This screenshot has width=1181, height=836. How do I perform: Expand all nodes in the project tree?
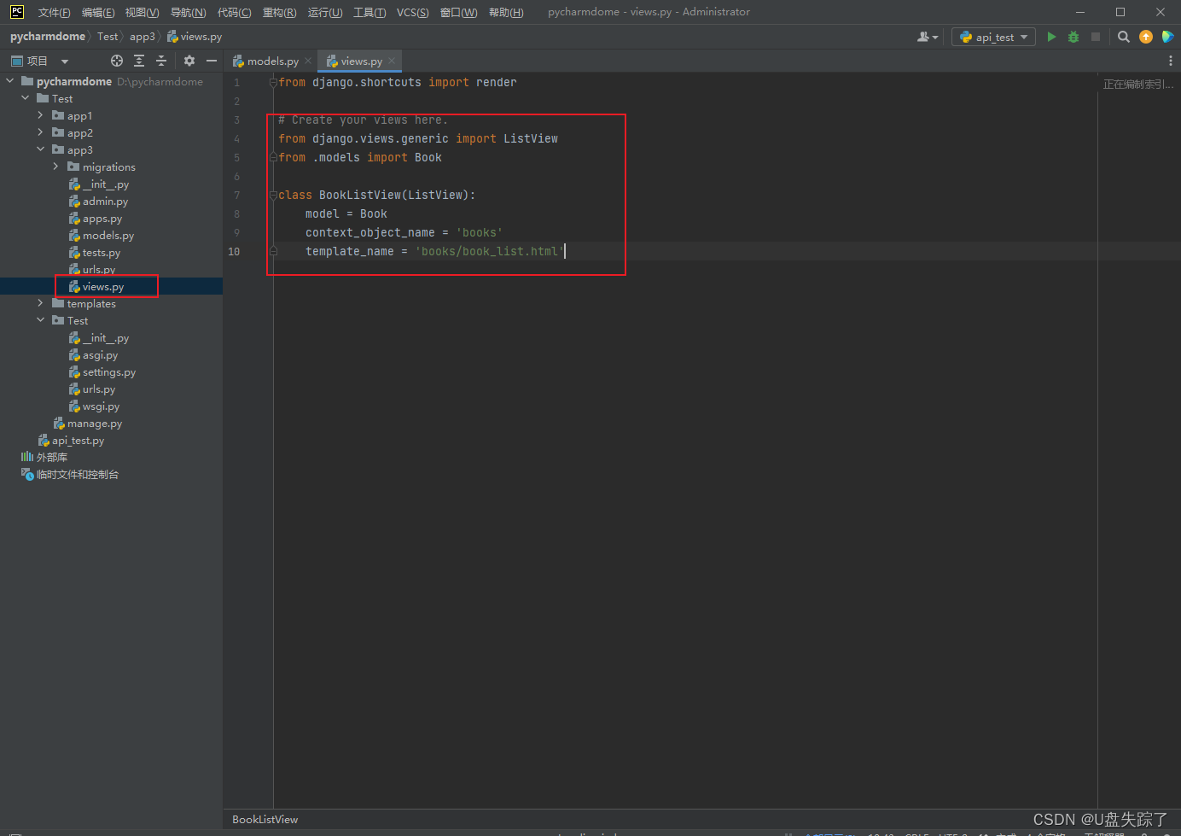click(x=138, y=60)
